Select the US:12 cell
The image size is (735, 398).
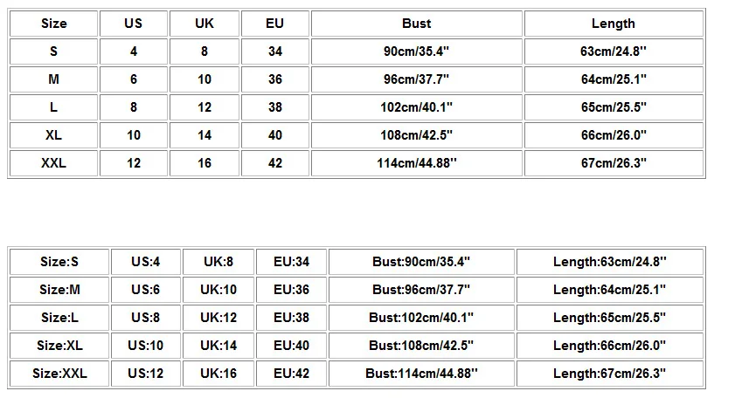(x=145, y=374)
